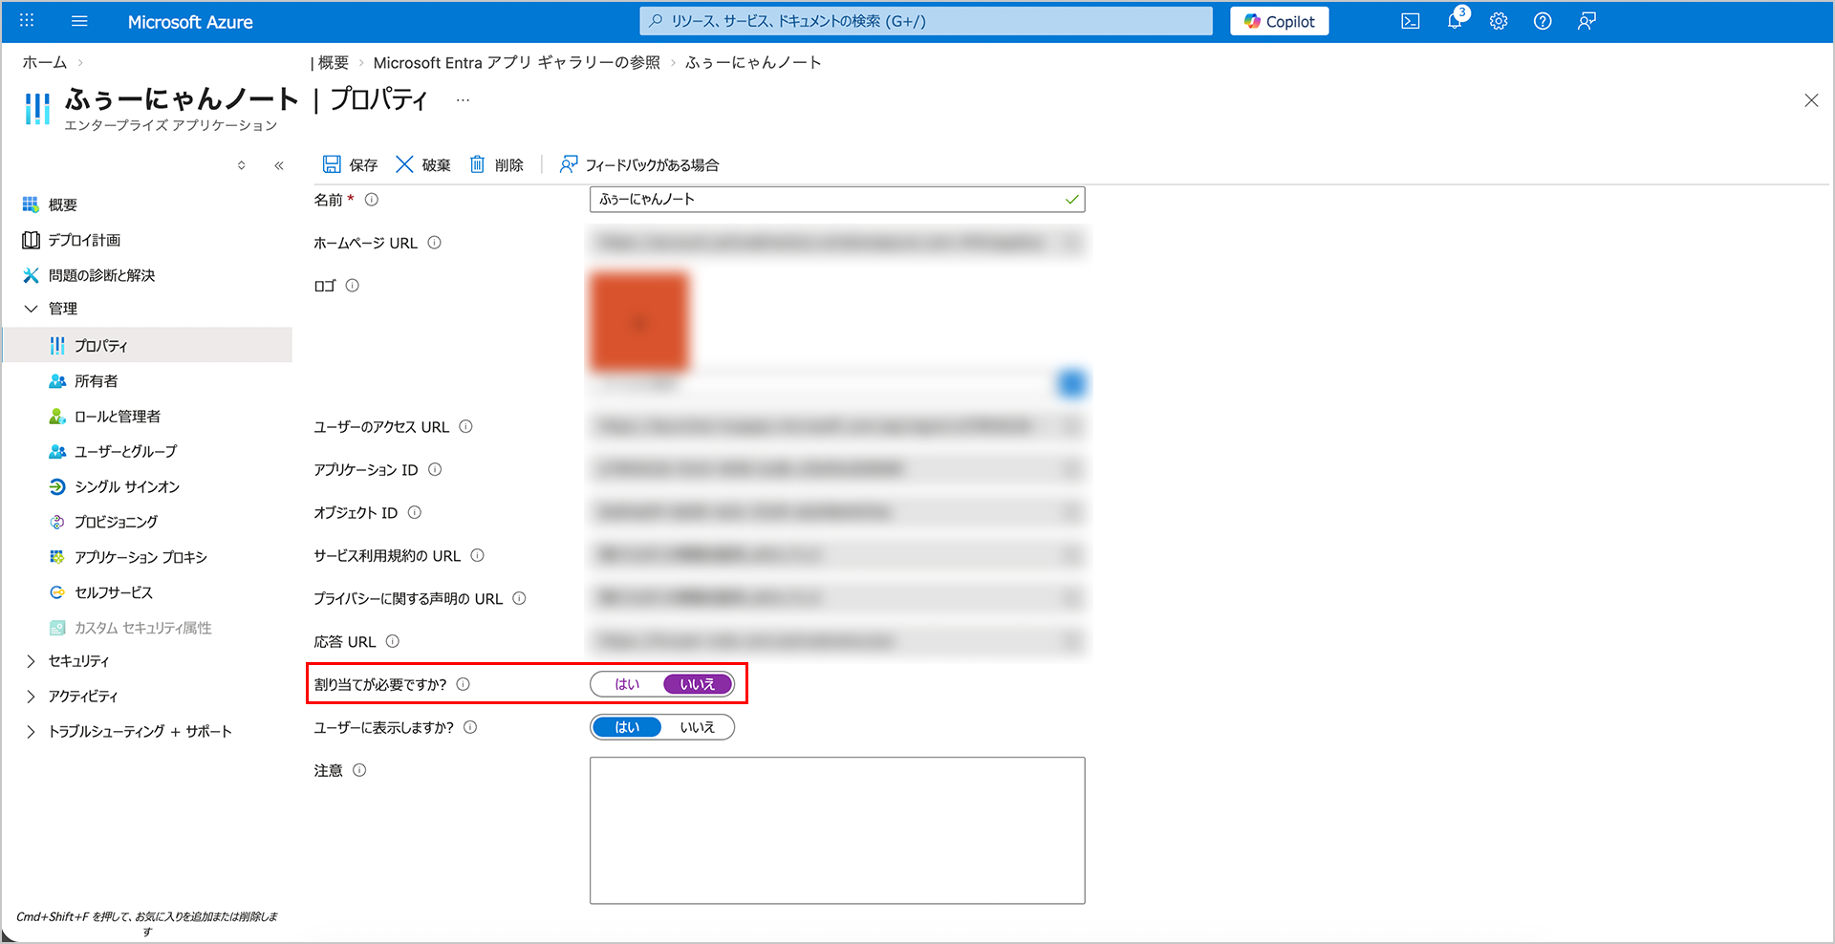Click the ホーム breadcrumb link
This screenshot has width=1835, height=944.
(x=45, y=62)
